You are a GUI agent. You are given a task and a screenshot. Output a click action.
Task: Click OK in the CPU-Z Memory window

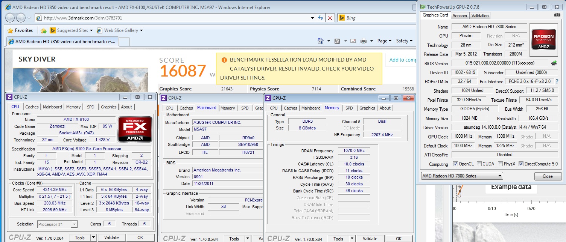[399, 239]
